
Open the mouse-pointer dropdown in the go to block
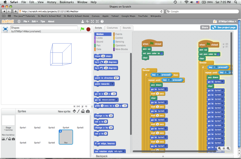(116, 100)
